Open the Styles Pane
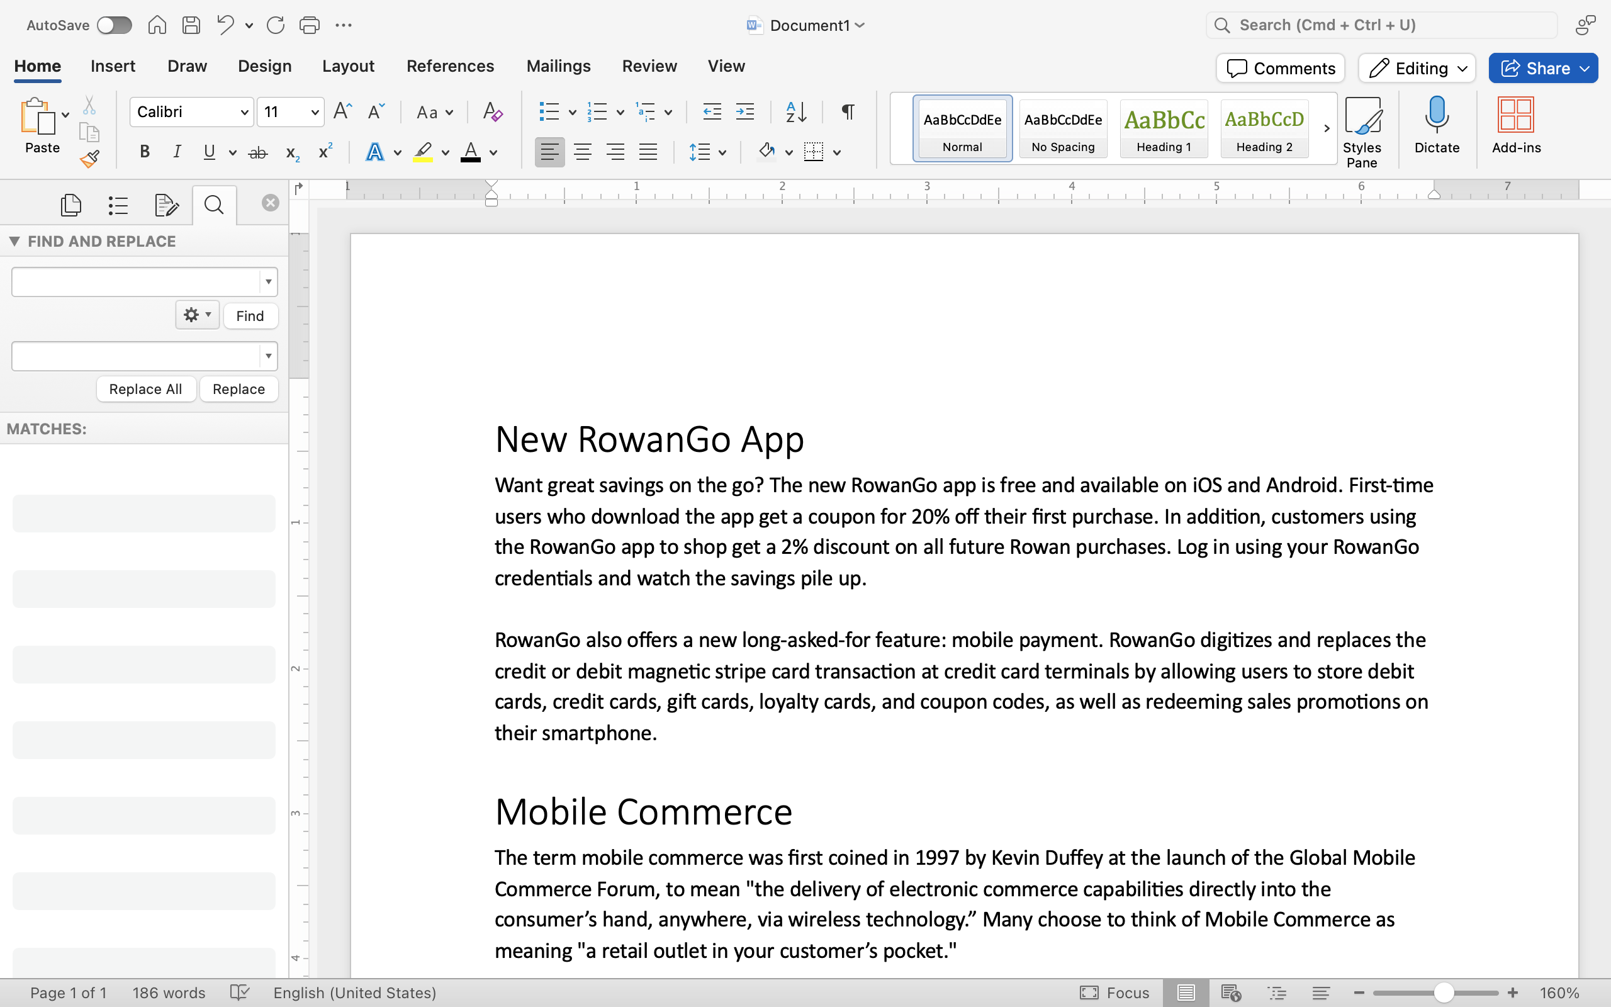This screenshot has height=1007, width=1611. (x=1361, y=132)
